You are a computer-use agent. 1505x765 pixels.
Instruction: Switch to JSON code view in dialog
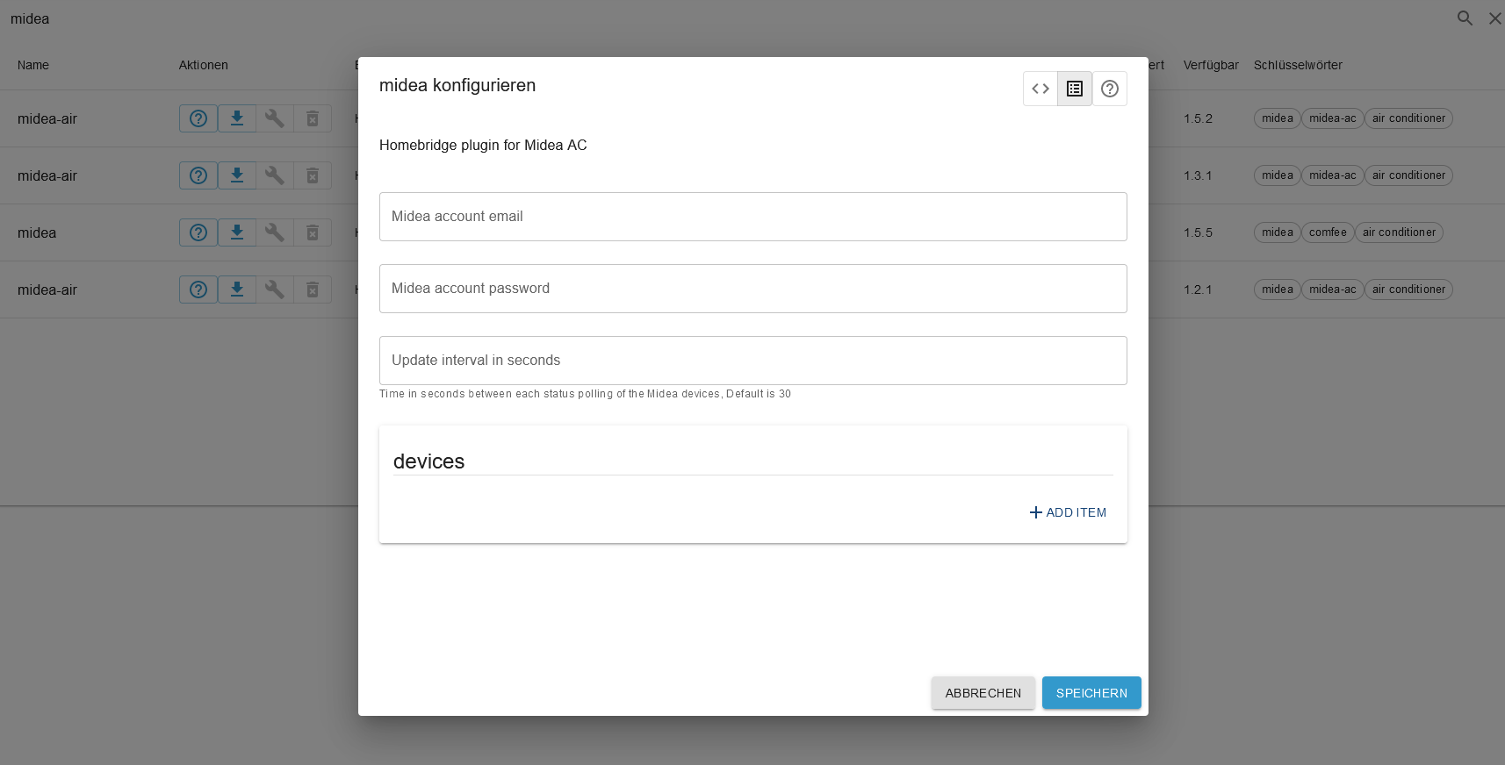[1041, 89]
